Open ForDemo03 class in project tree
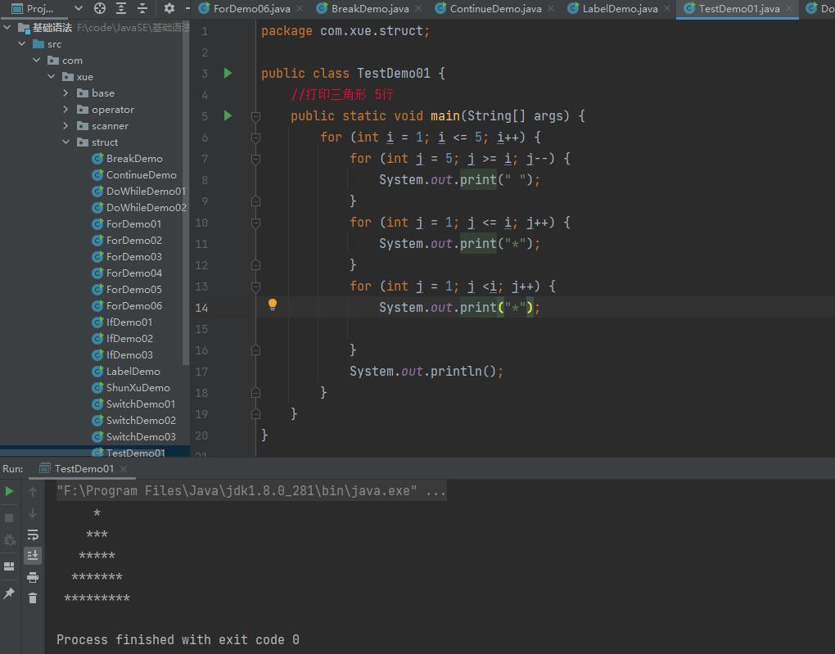This screenshot has height=654, width=835. pyautogui.click(x=133, y=257)
